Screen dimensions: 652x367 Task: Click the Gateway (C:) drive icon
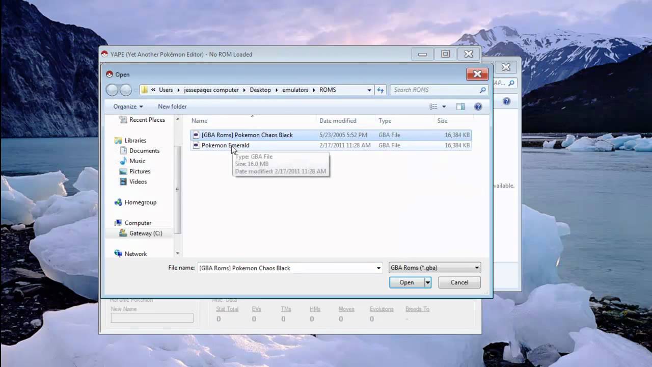(x=123, y=233)
